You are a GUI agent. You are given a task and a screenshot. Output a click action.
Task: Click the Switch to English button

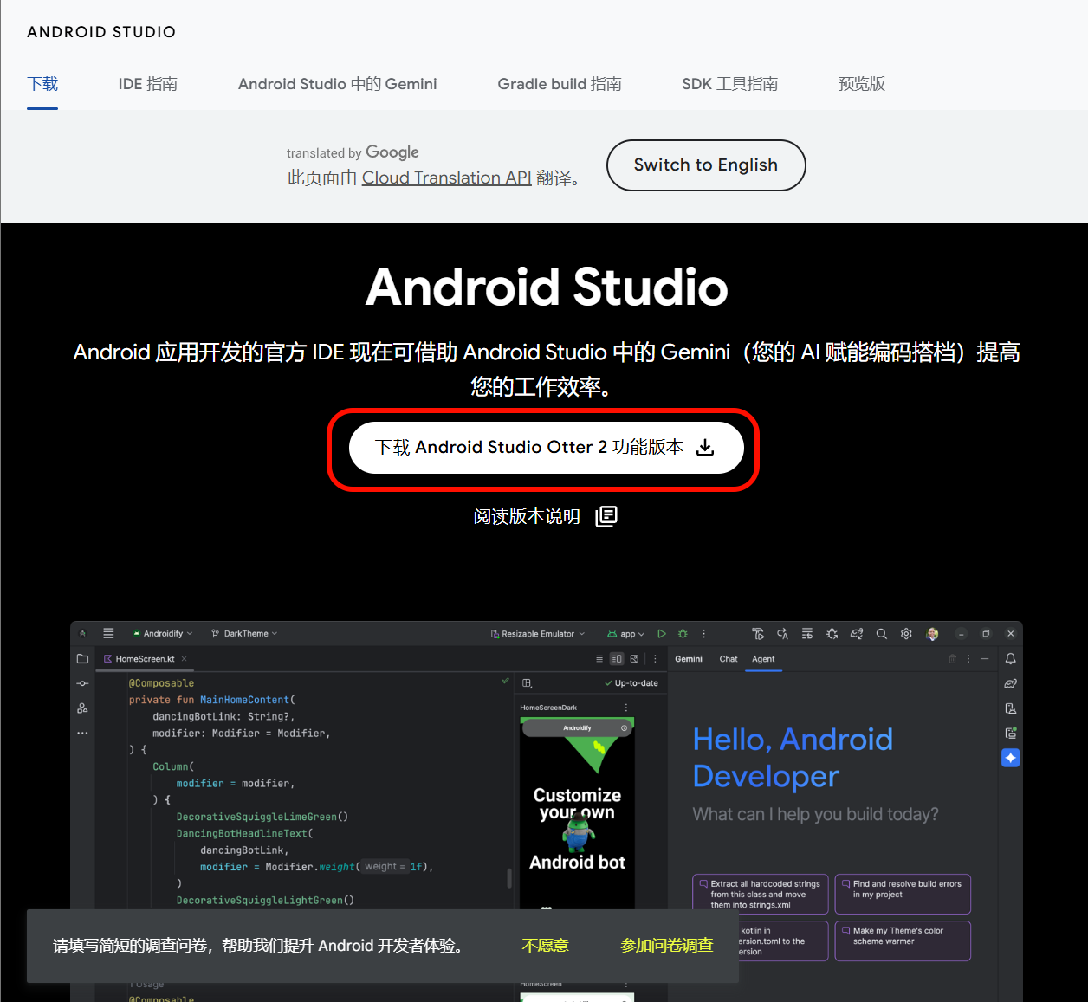point(706,165)
